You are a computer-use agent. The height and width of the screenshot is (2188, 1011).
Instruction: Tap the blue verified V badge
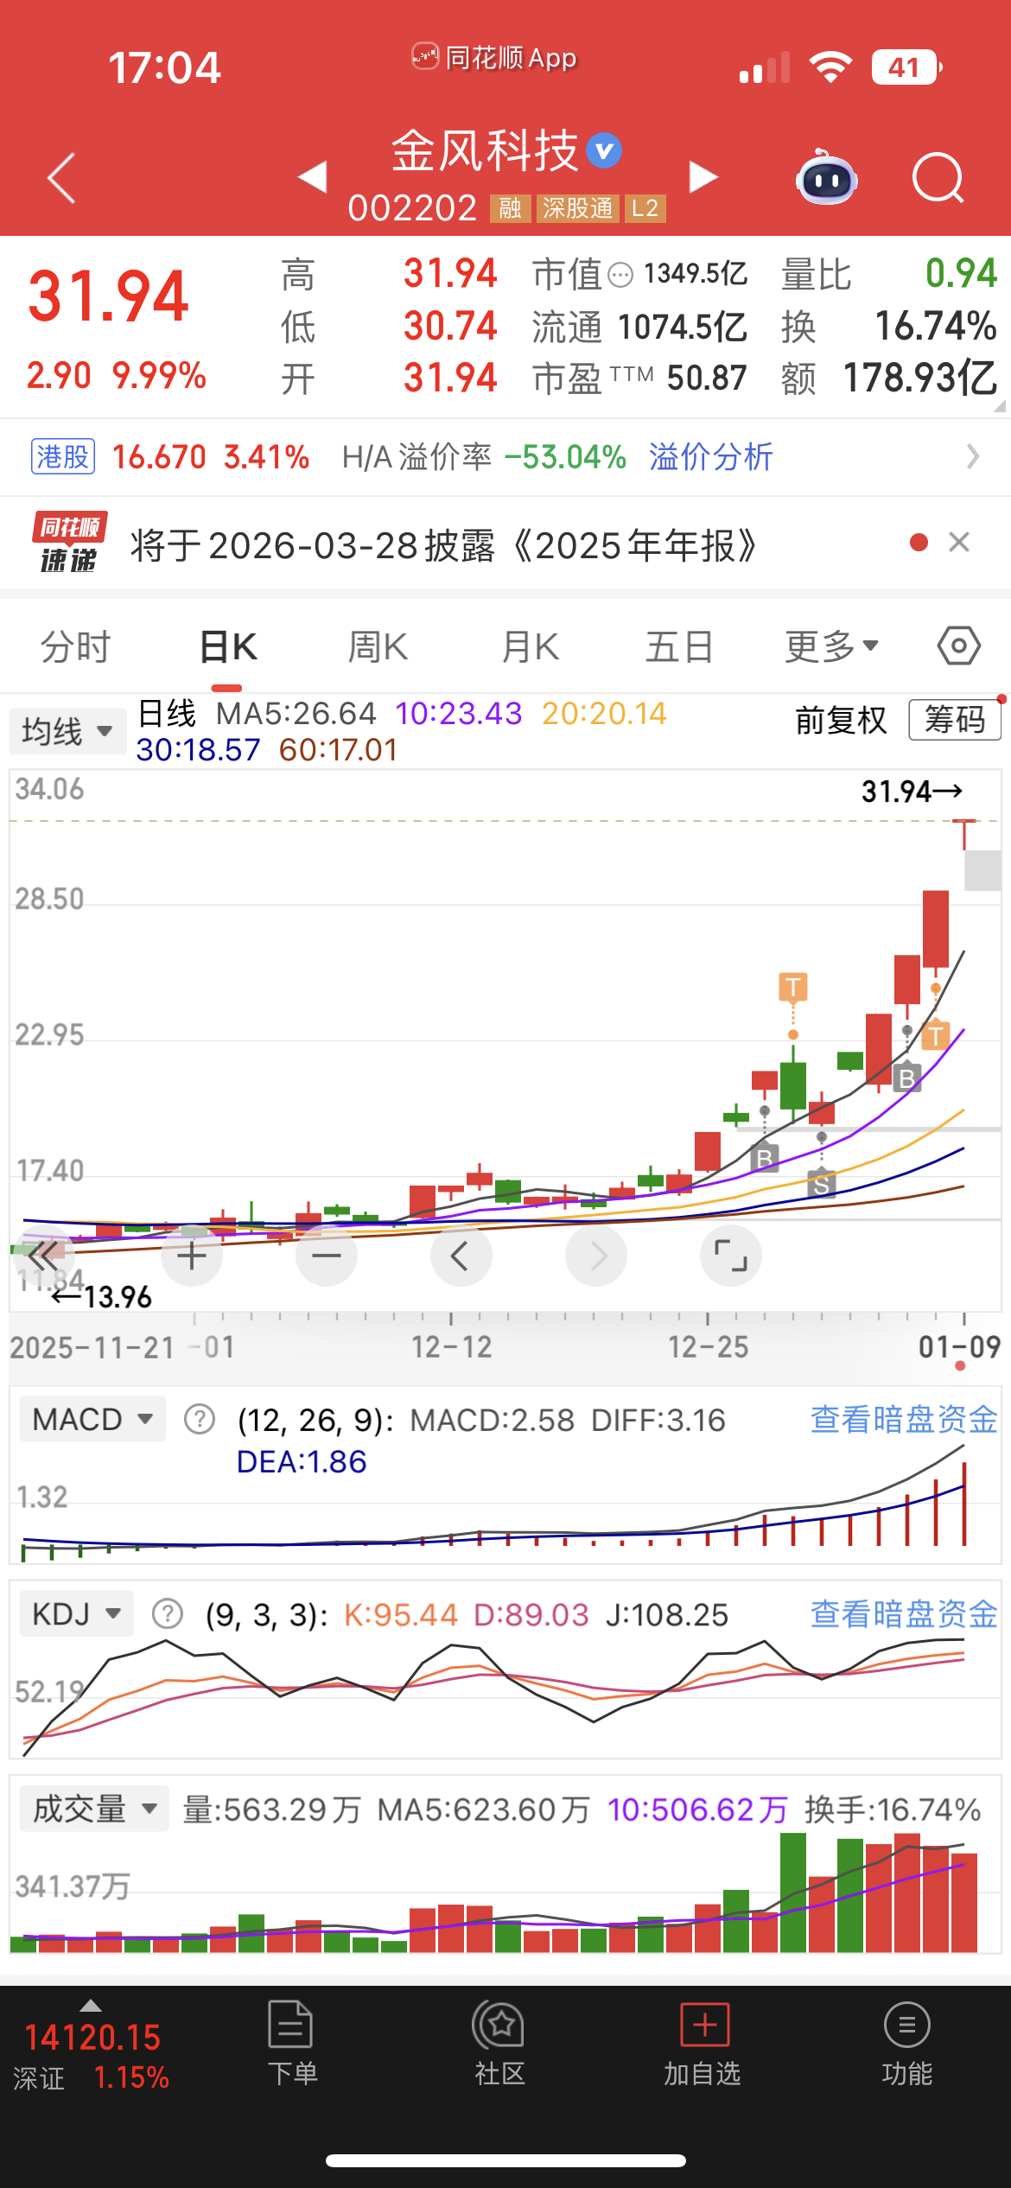pyautogui.click(x=604, y=151)
